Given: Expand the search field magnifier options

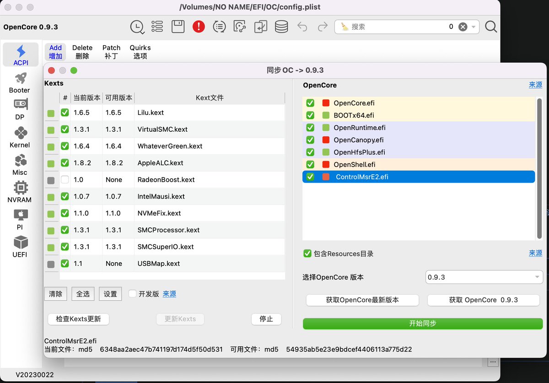Looking at the screenshot, I should 491,27.
